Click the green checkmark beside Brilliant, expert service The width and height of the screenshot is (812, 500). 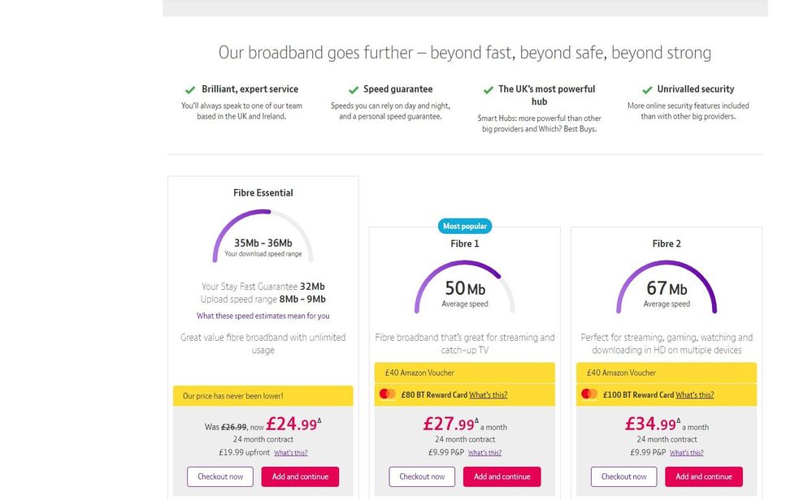click(190, 90)
